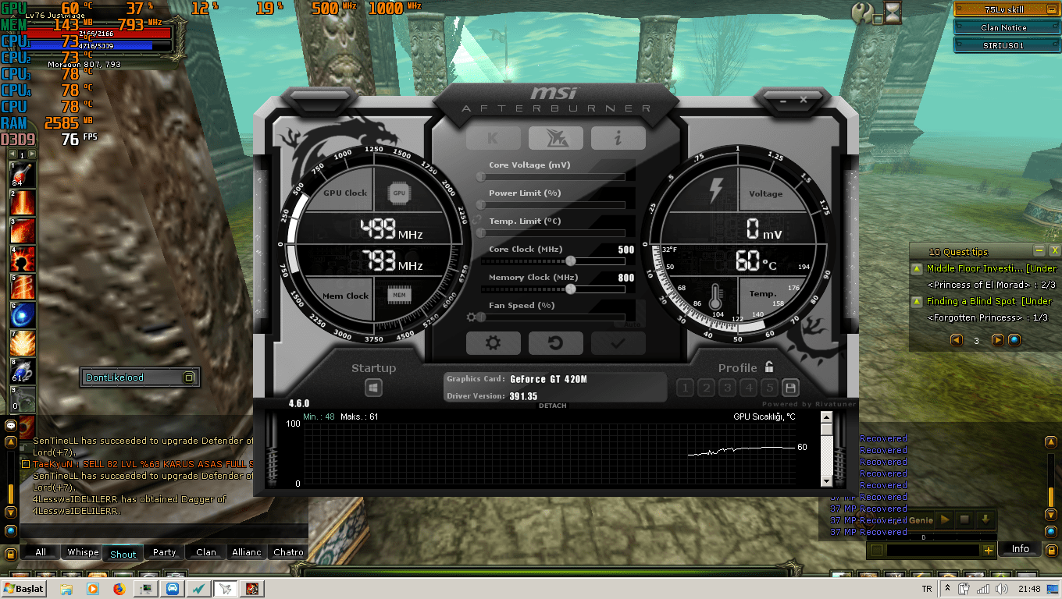This screenshot has height=599, width=1062.
Task: Click the Memory Clock slider handle
Action: pyautogui.click(x=571, y=289)
